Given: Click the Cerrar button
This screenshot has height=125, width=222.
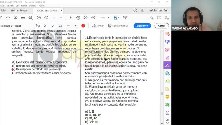Looking at the screenshot, I should pyautogui.click(x=162, y=26).
